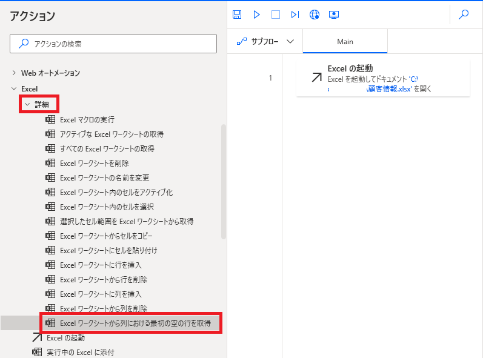Click the arrow icon on the Excel の起動 step
The height and width of the screenshot is (358, 483).
click(x=317, y=78)
